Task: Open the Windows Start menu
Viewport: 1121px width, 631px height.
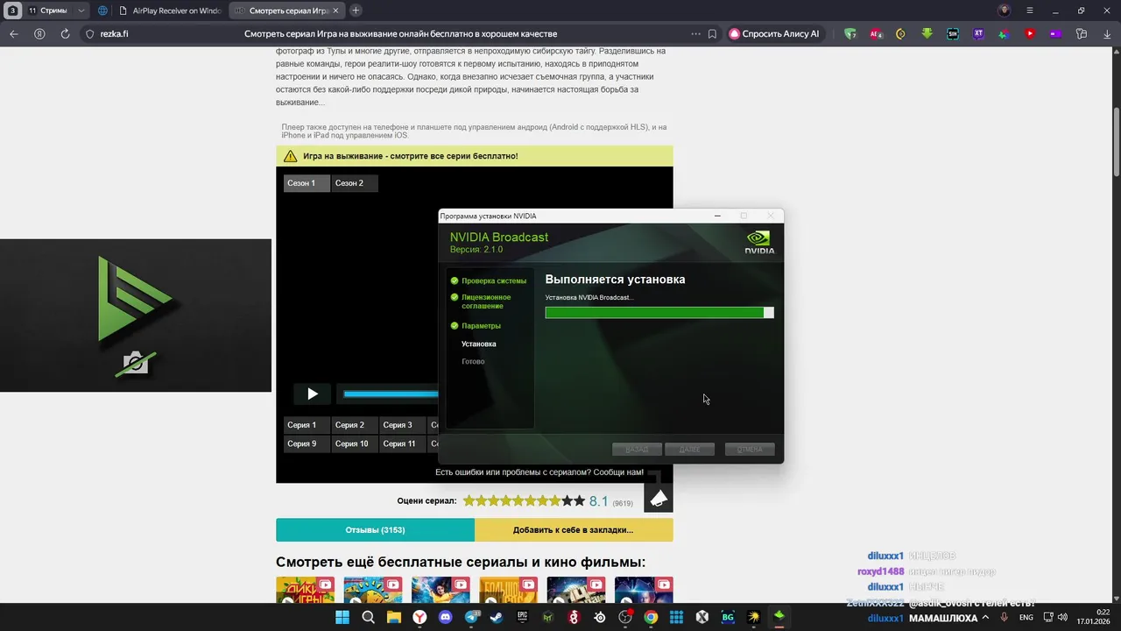Action: tap(342, 617)
